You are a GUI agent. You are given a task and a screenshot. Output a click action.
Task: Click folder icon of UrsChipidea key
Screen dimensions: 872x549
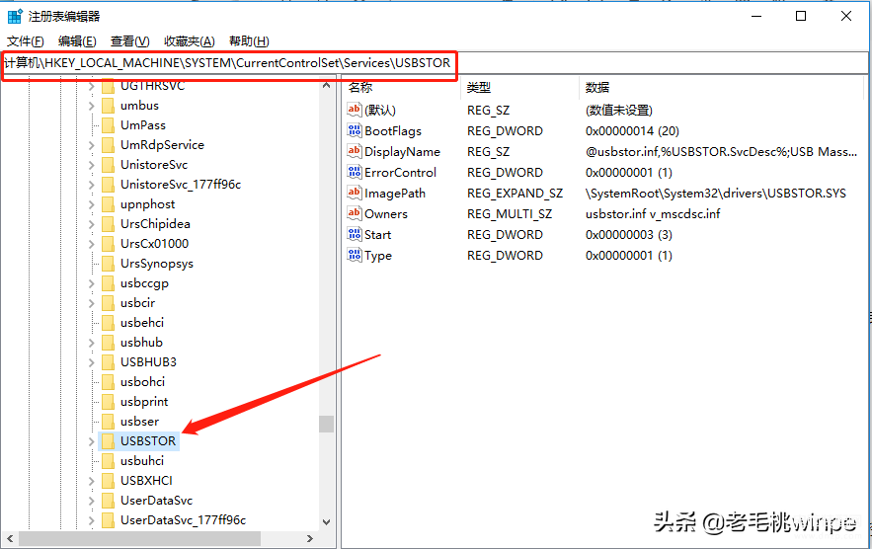(x=109, y=224)
